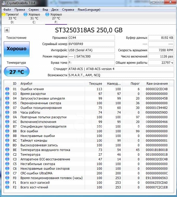Click the Возможности S.M.A.R.T. field
Viewport: 177px width, 197px height.
(121, 75)
